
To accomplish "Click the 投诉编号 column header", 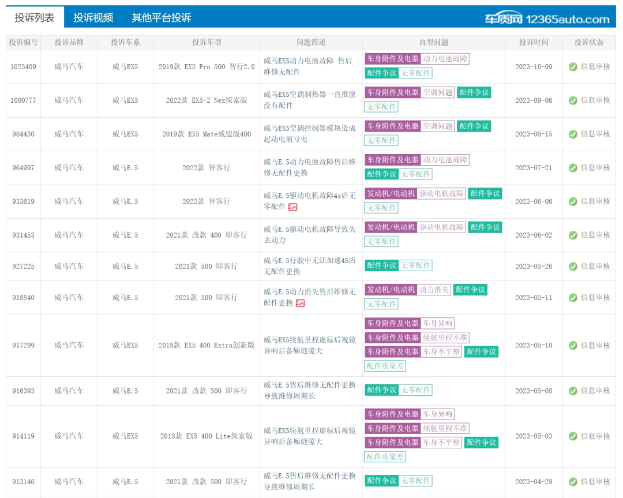I will (x=24, y=43).
